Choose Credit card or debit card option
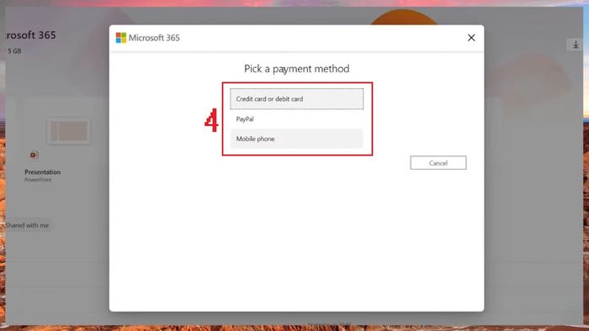The height and width of the screenshot is (331, 589). (x=297, y=99)
